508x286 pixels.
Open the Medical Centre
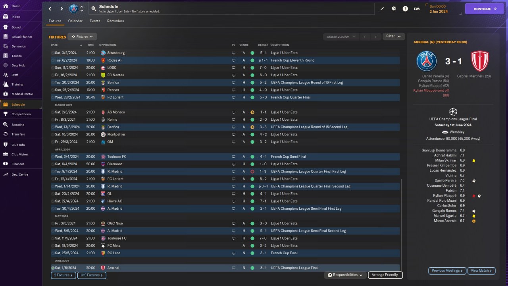point(21,94)
